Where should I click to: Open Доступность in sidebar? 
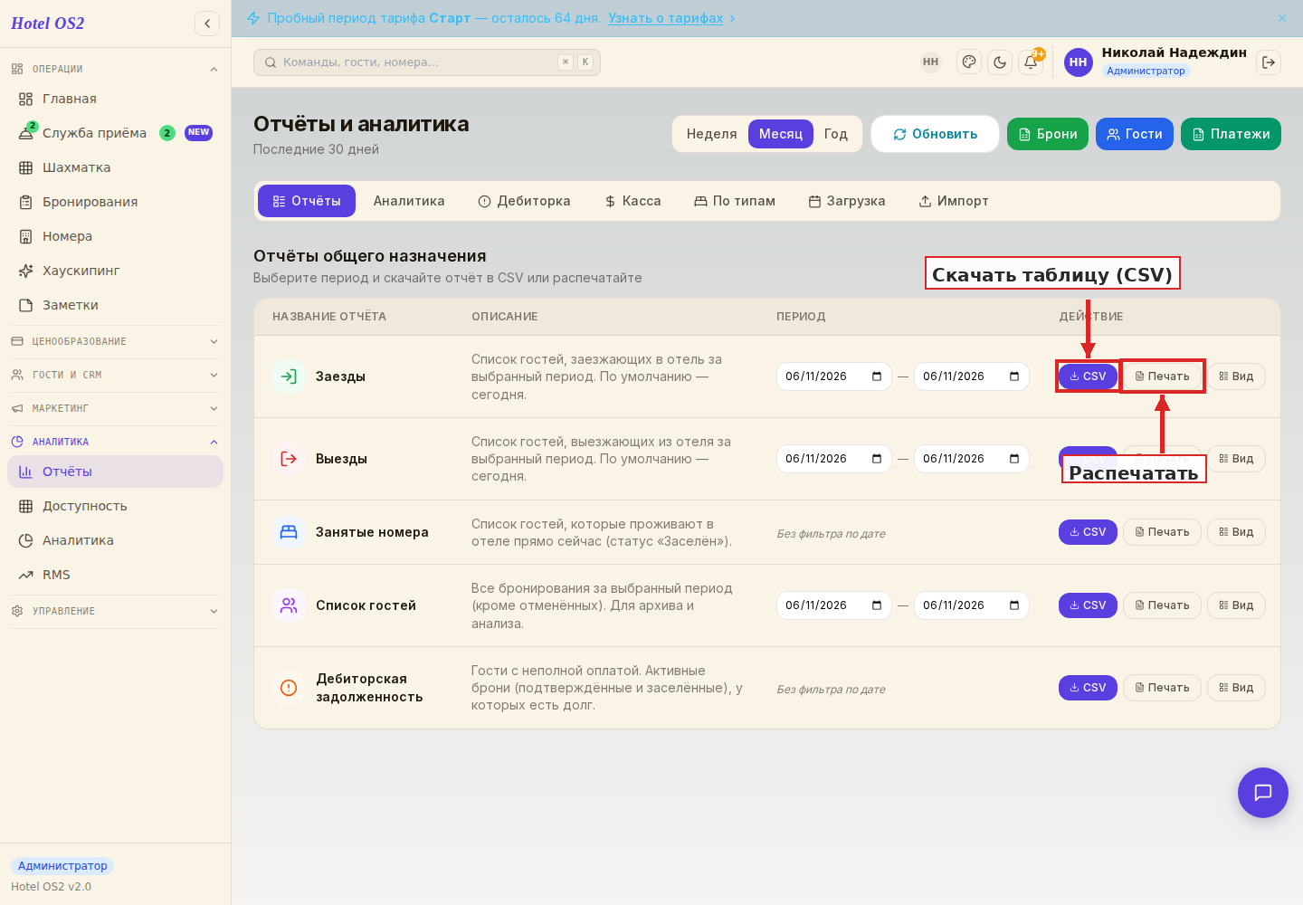pos(115,506)
